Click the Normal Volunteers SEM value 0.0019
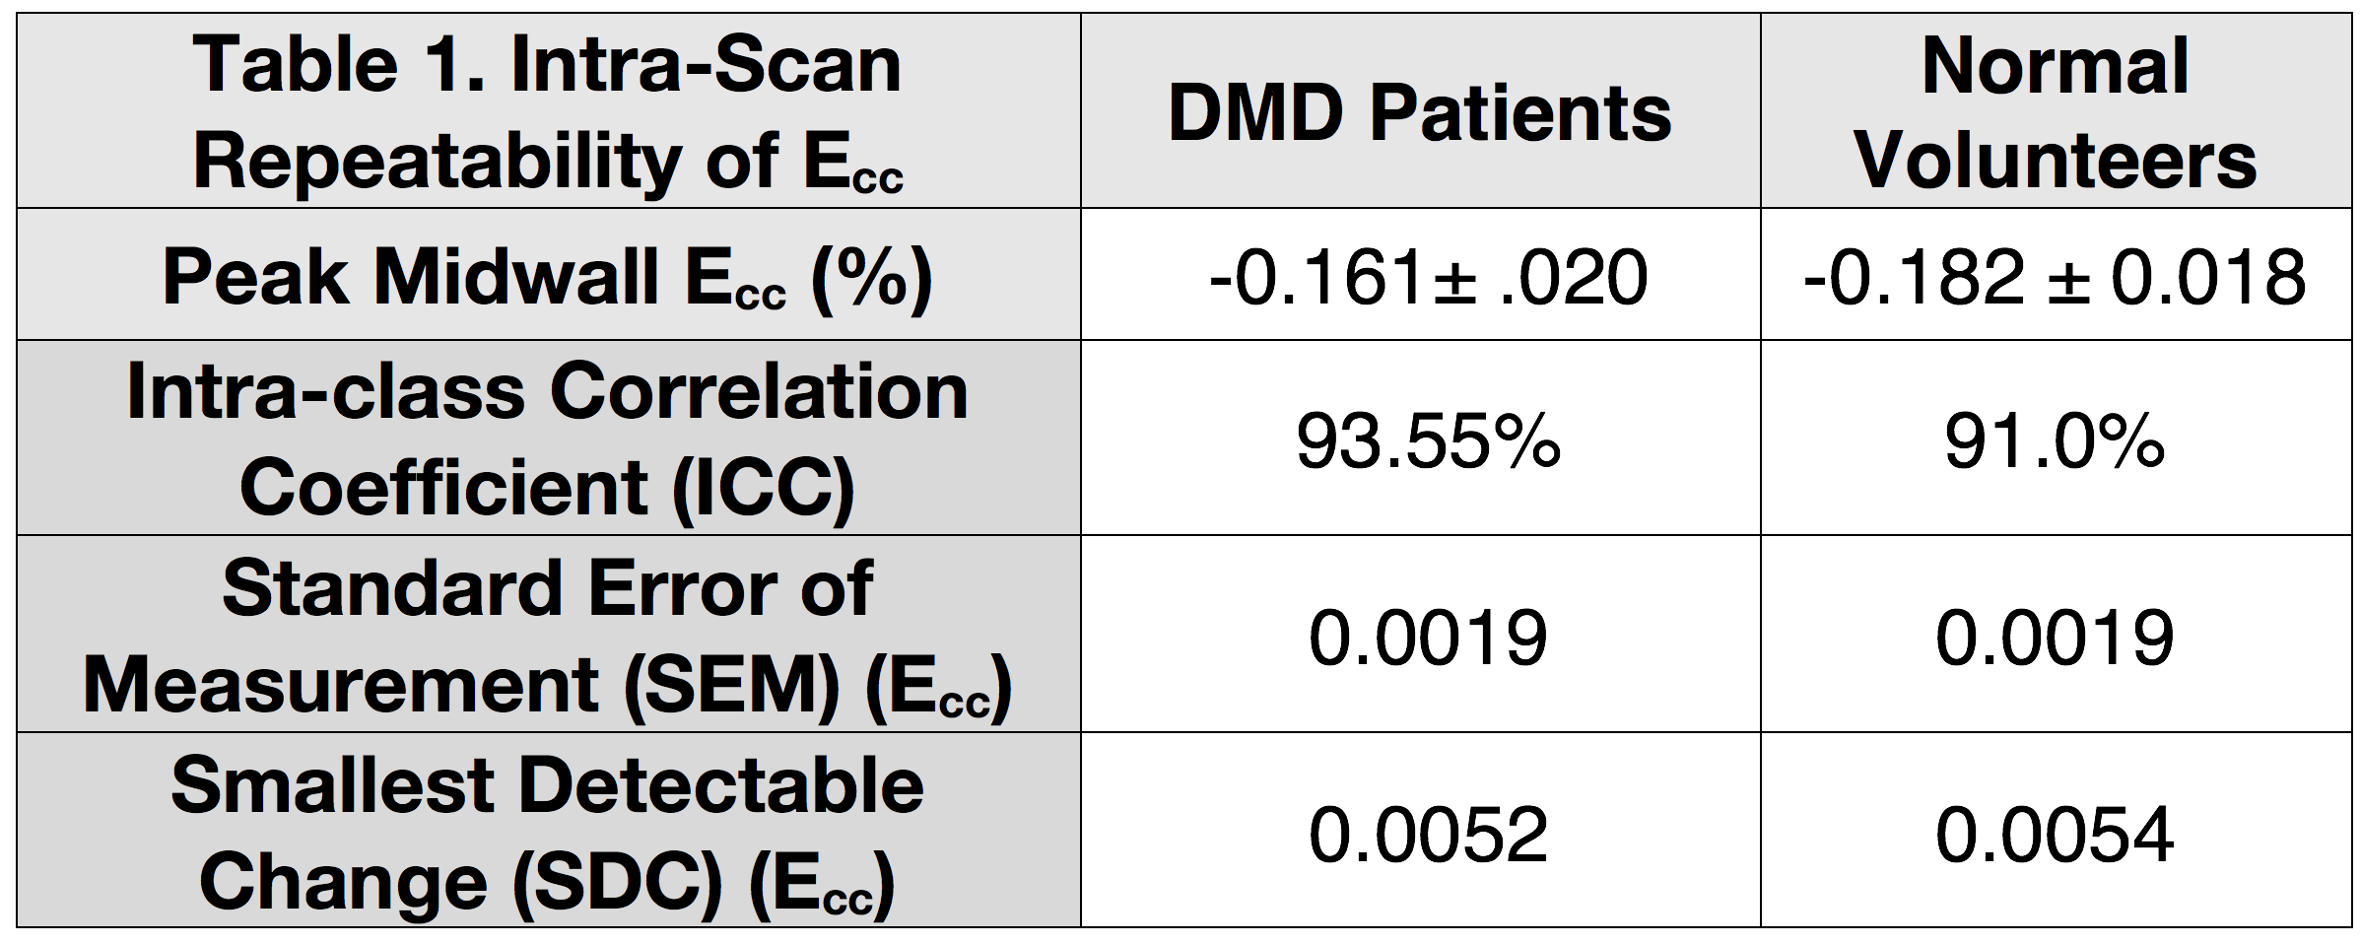Image resolution: width=2361 pixels, height=944 pixels. coord(2055,638)
